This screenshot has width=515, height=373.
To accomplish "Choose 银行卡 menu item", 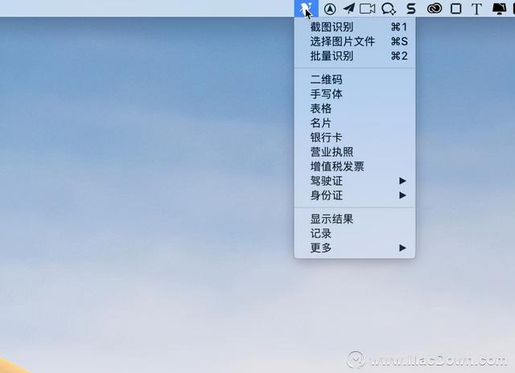I will (x=355, y=137).
